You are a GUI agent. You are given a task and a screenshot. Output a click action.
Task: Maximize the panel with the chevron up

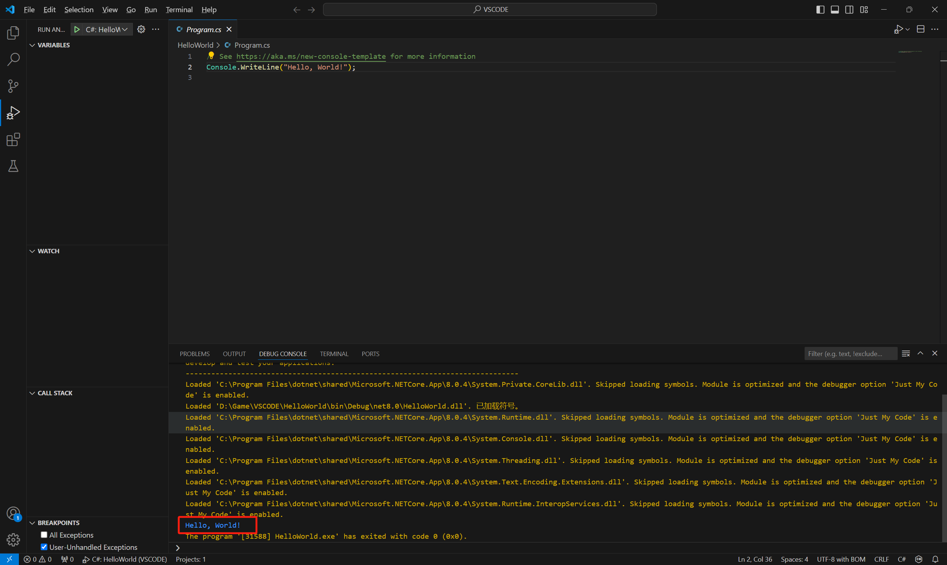(x=920, y=353)
